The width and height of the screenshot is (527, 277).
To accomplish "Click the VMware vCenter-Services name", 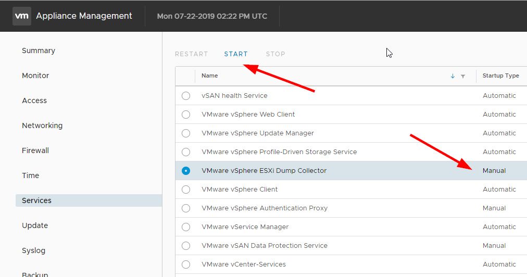I will [x=244, y=264].
